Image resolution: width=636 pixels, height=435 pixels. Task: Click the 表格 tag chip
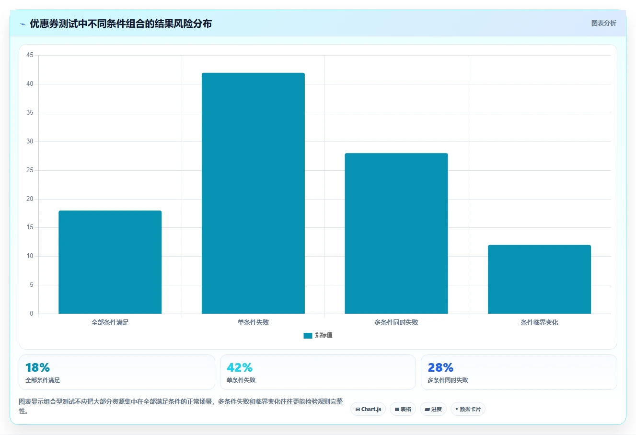pyautogui.click(x=403, y=409)
